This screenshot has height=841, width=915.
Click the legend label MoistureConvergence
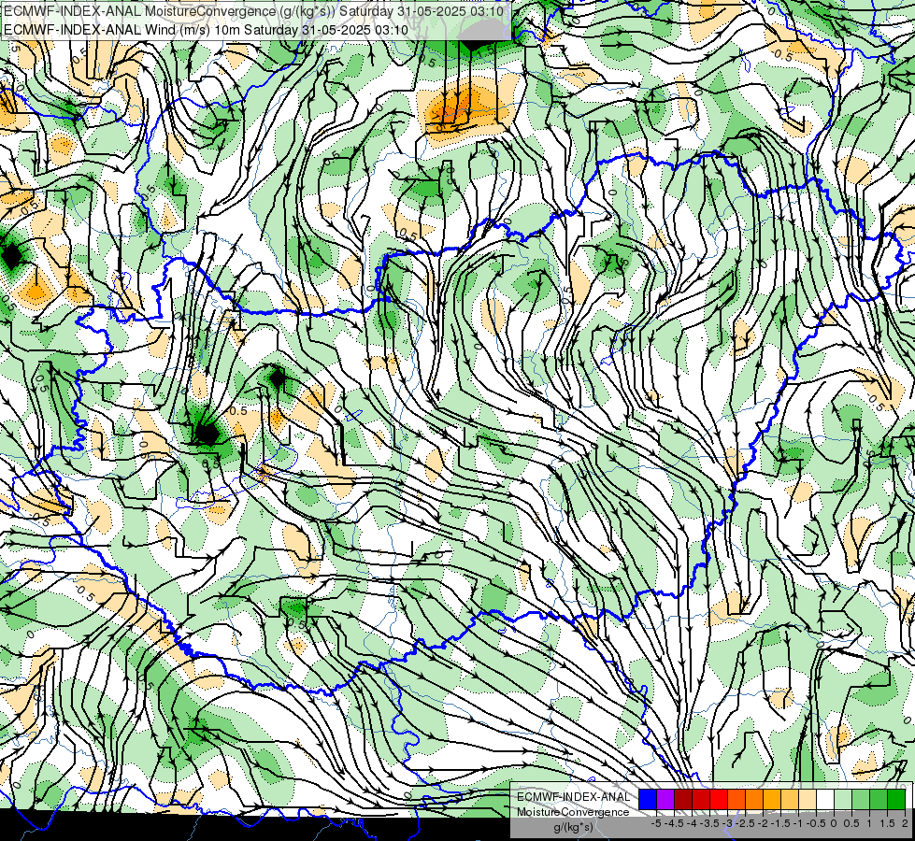coord(573,812)
